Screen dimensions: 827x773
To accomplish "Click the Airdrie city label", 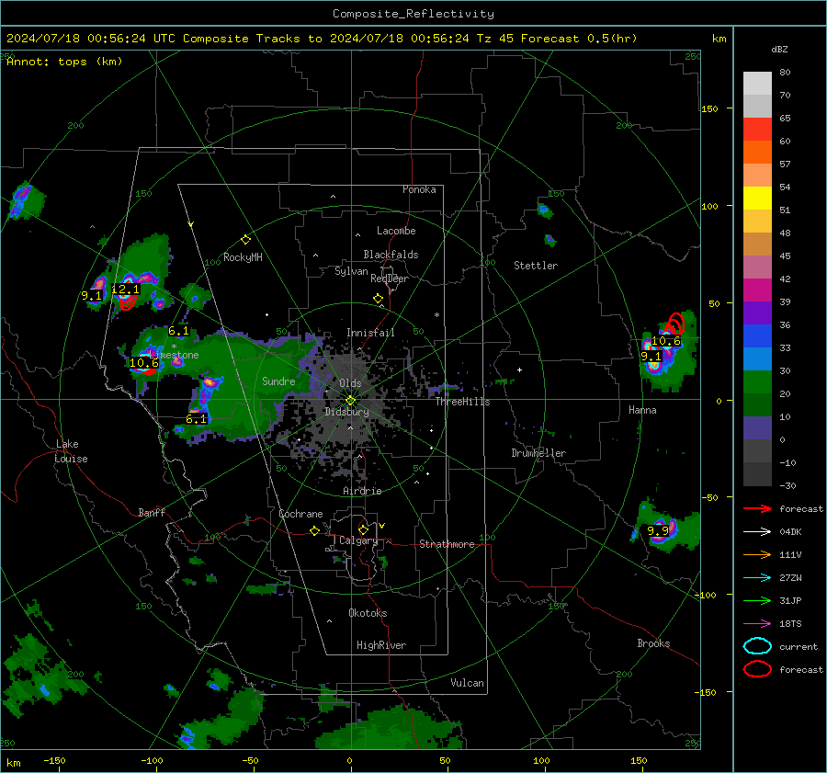I will point(362,491).
